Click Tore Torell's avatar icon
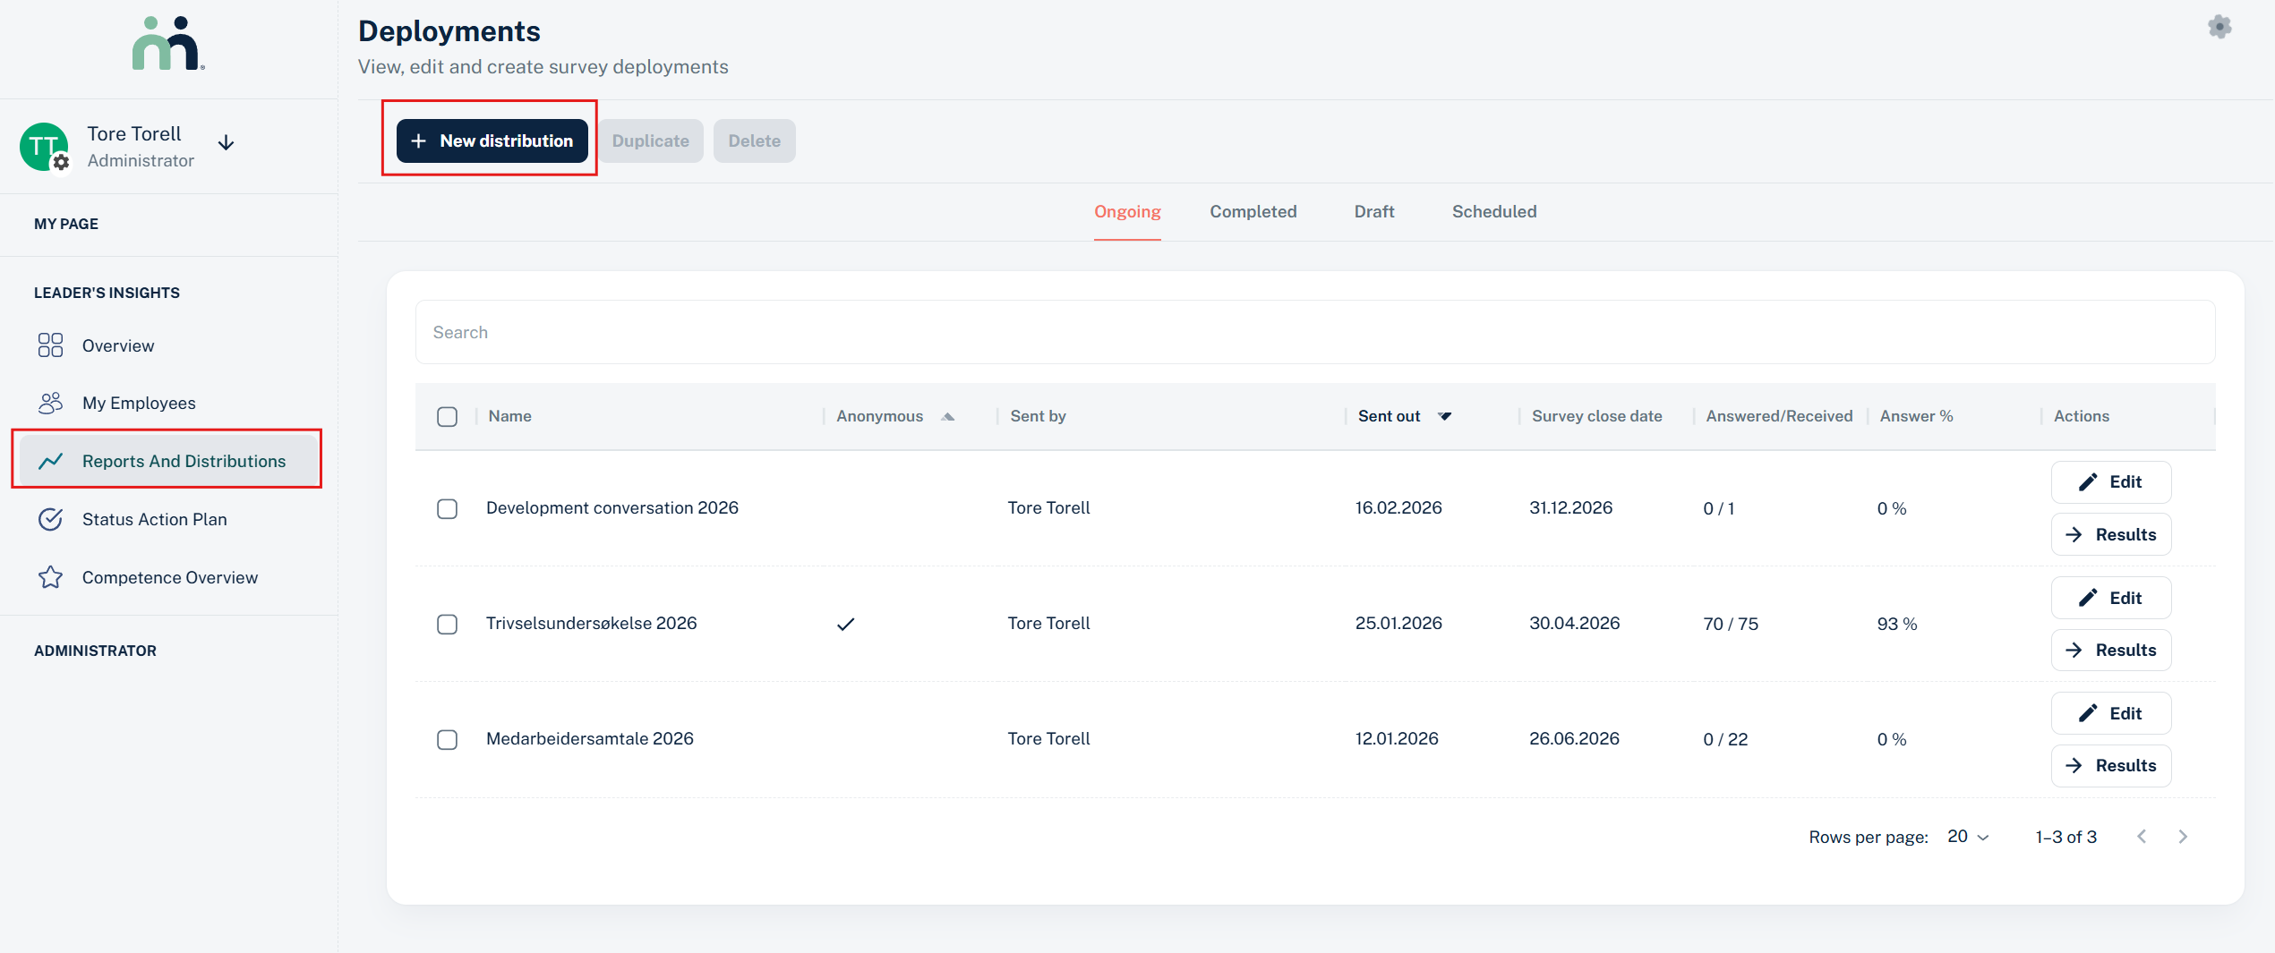 [44, 147]
